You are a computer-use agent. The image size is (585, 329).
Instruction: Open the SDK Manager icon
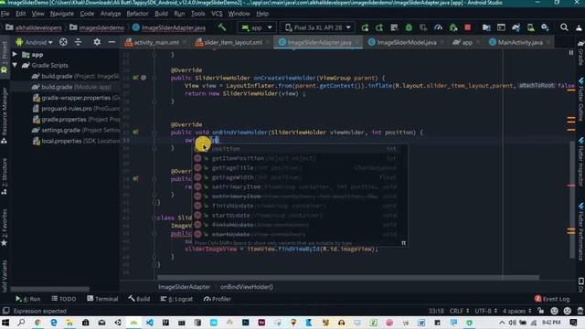point(545,27)
